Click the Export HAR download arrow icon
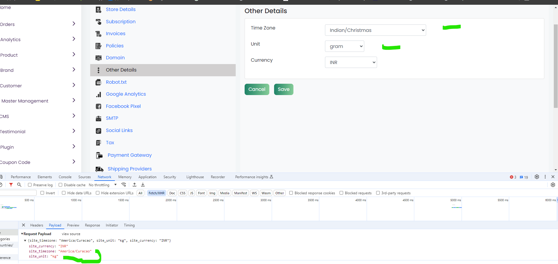The width and height of the screenshot is (558, 264). [143, 185]
